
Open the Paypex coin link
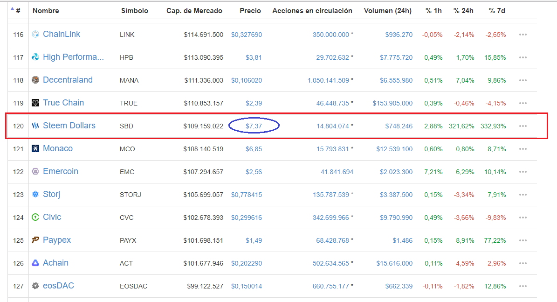coord(57,240)
